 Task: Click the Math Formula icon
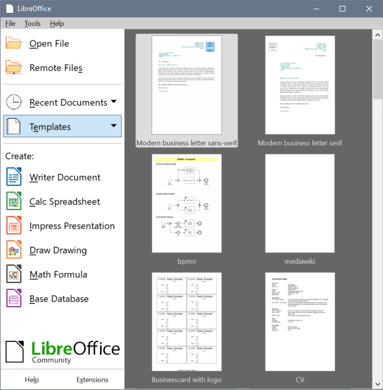(14, 274)
